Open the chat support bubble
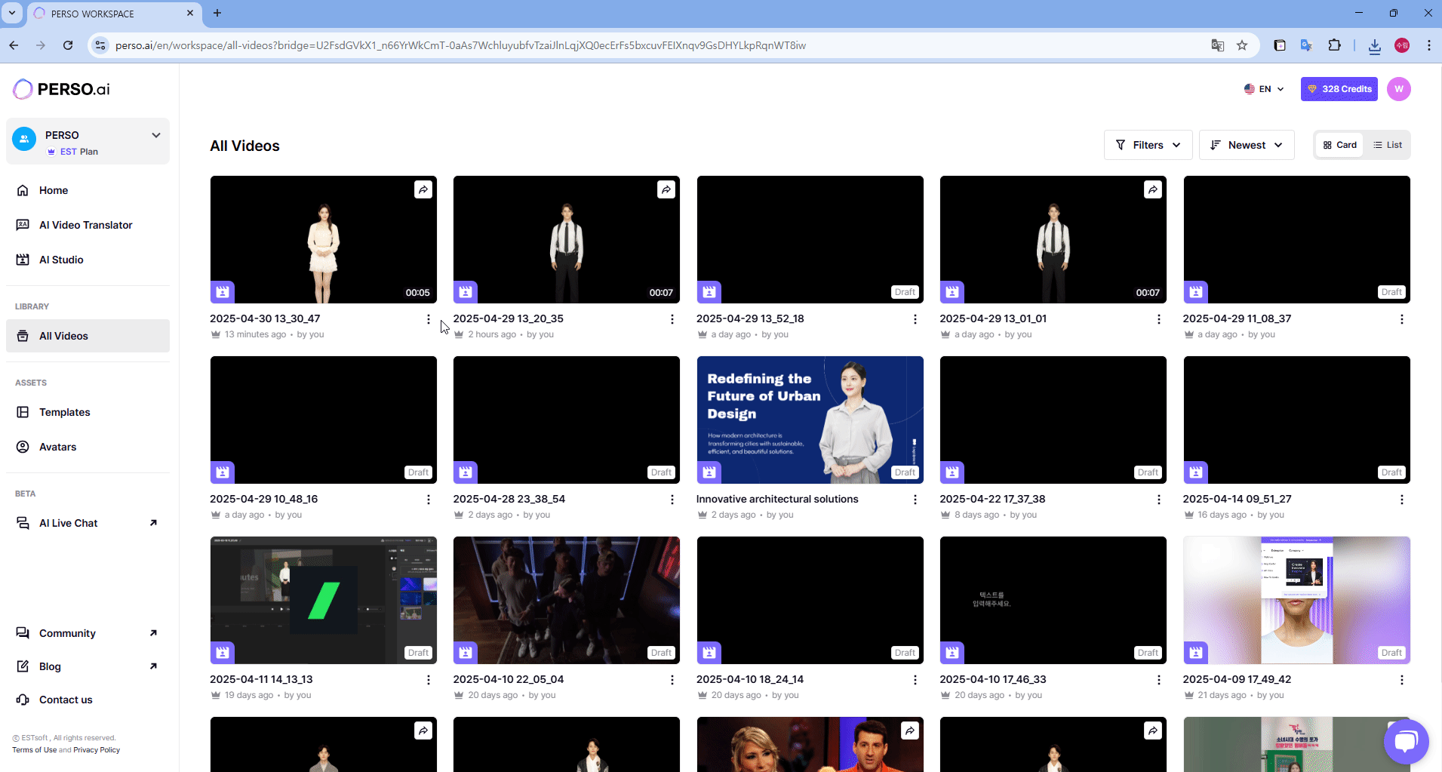 coord(1406,742)
